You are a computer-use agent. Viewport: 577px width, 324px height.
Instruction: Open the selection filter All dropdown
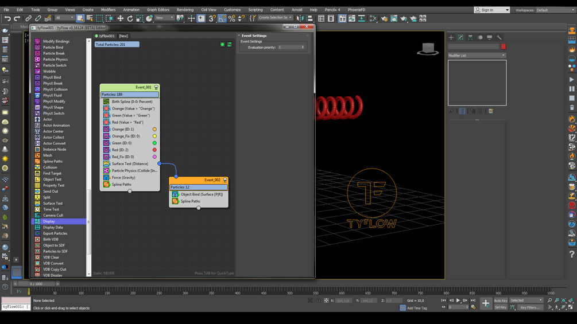click(64, 18)
